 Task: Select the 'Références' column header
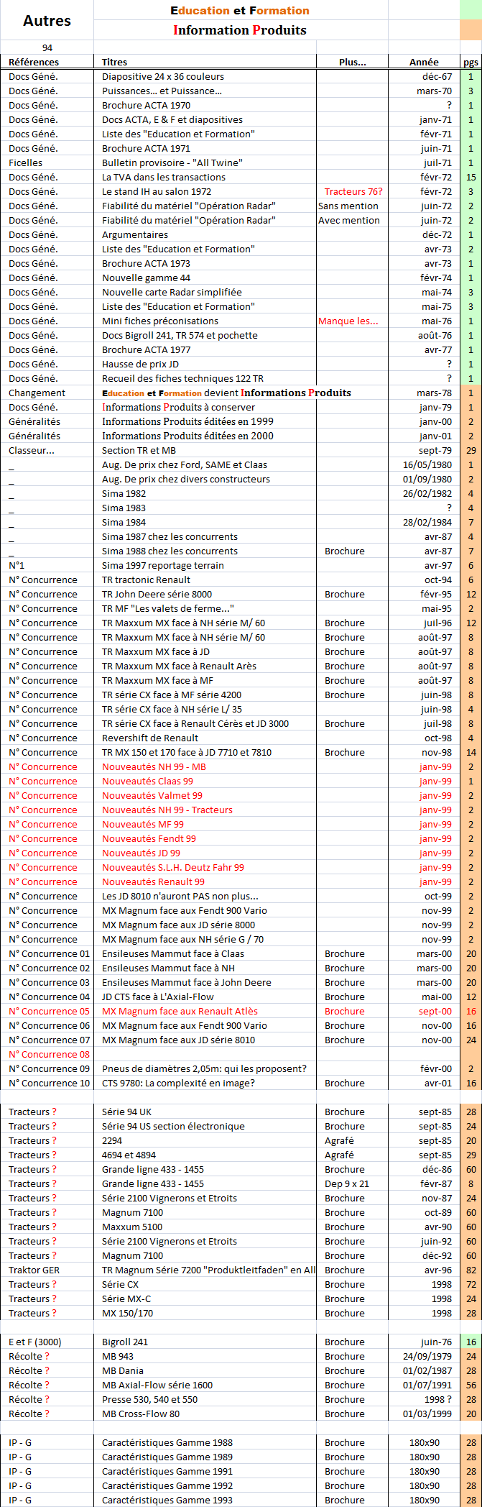pyautogui.click(x=34, y=62)
